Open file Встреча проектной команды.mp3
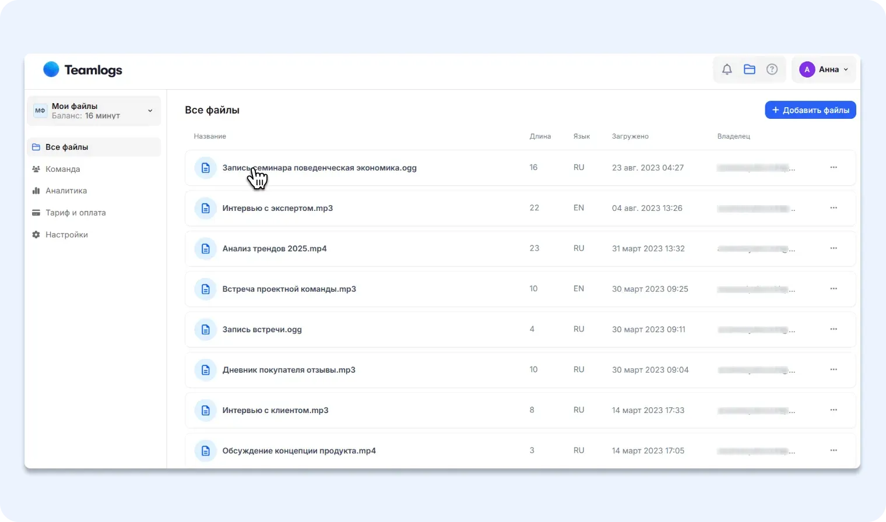This screenshot has height=522, width=886. pyautogui.click(x=289, y=289)
